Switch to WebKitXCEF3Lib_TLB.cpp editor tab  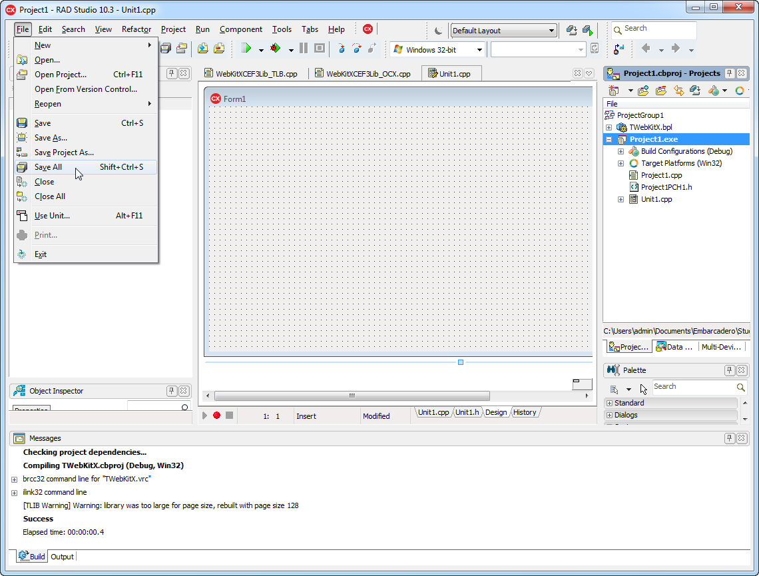coord(251,73)
